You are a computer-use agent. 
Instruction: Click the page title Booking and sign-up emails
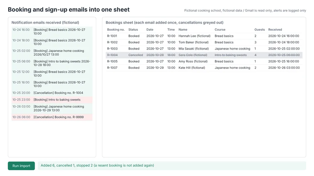69,9
